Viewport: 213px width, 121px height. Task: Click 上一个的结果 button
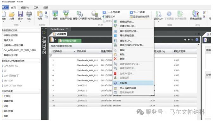[111, 12]
